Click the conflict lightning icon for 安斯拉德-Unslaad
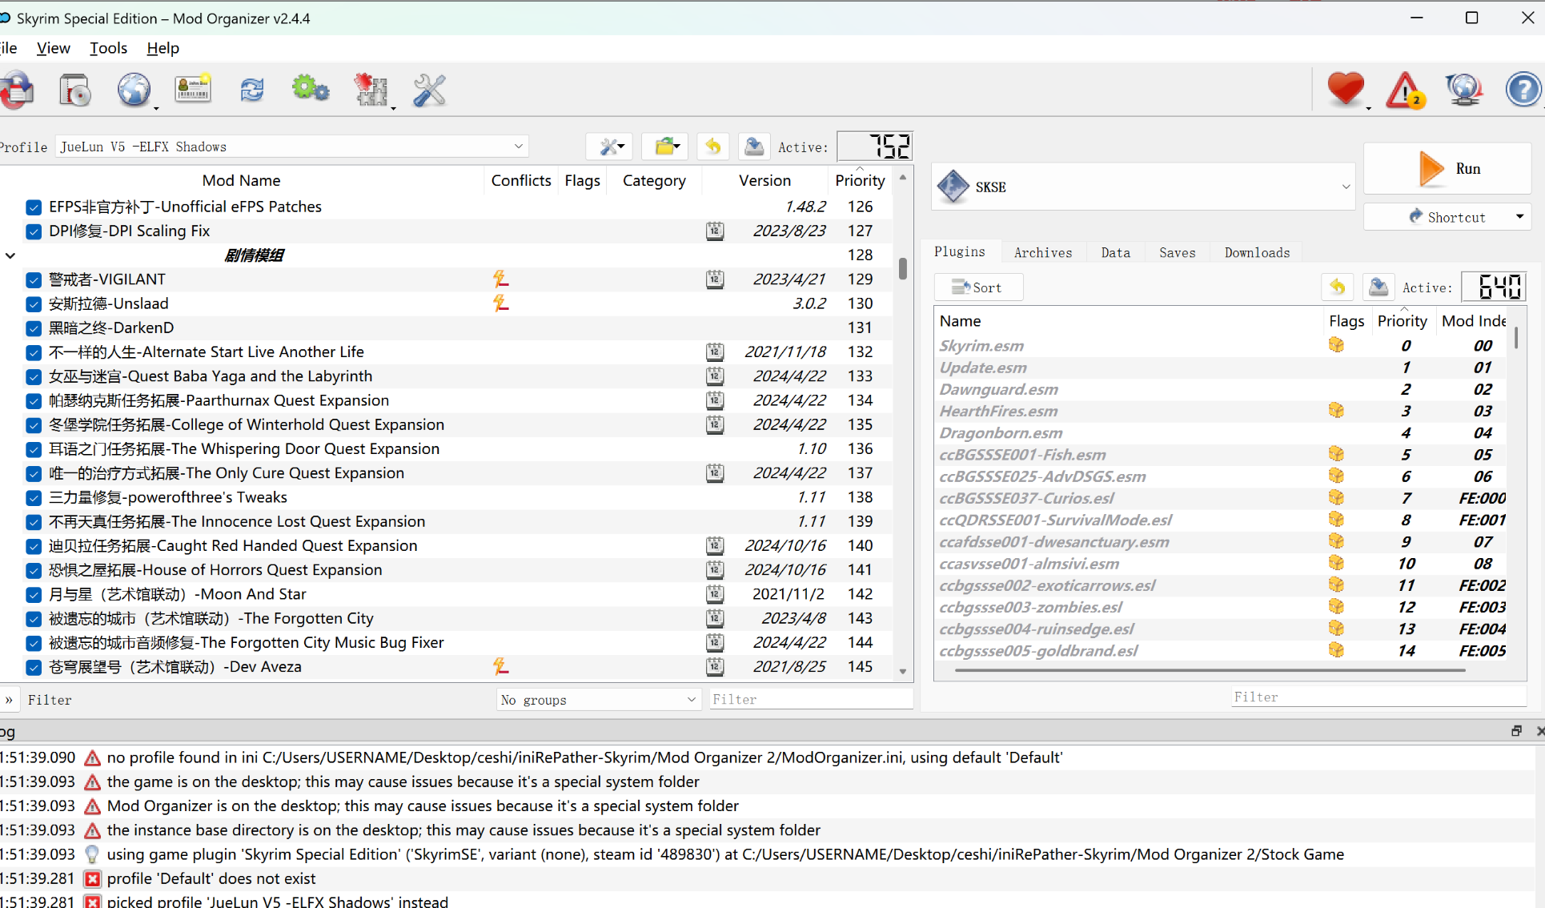The height and width of the screenshot is (908, 1545). (501, 303)
